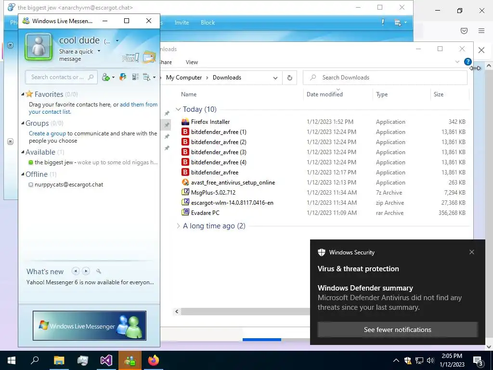Viewport: 493px width, 370px height.
Task: Sort files by the Size column
Action: (x=438, y=94)
